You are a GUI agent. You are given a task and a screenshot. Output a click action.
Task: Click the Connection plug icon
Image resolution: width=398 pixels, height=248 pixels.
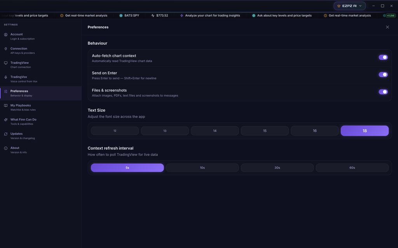click(5, 48)
